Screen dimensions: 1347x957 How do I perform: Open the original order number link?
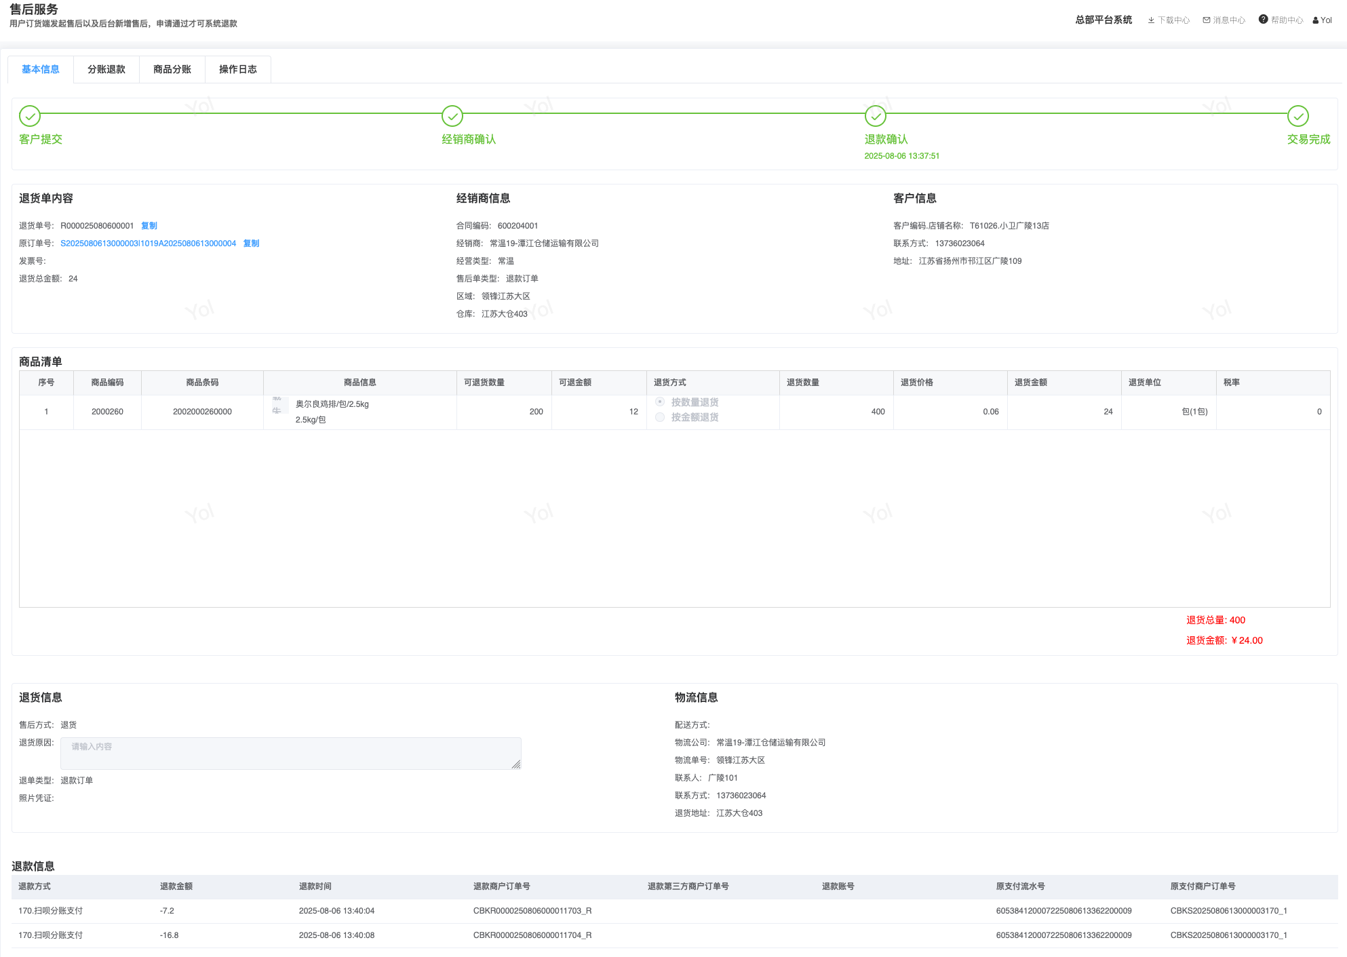(148, 243)
